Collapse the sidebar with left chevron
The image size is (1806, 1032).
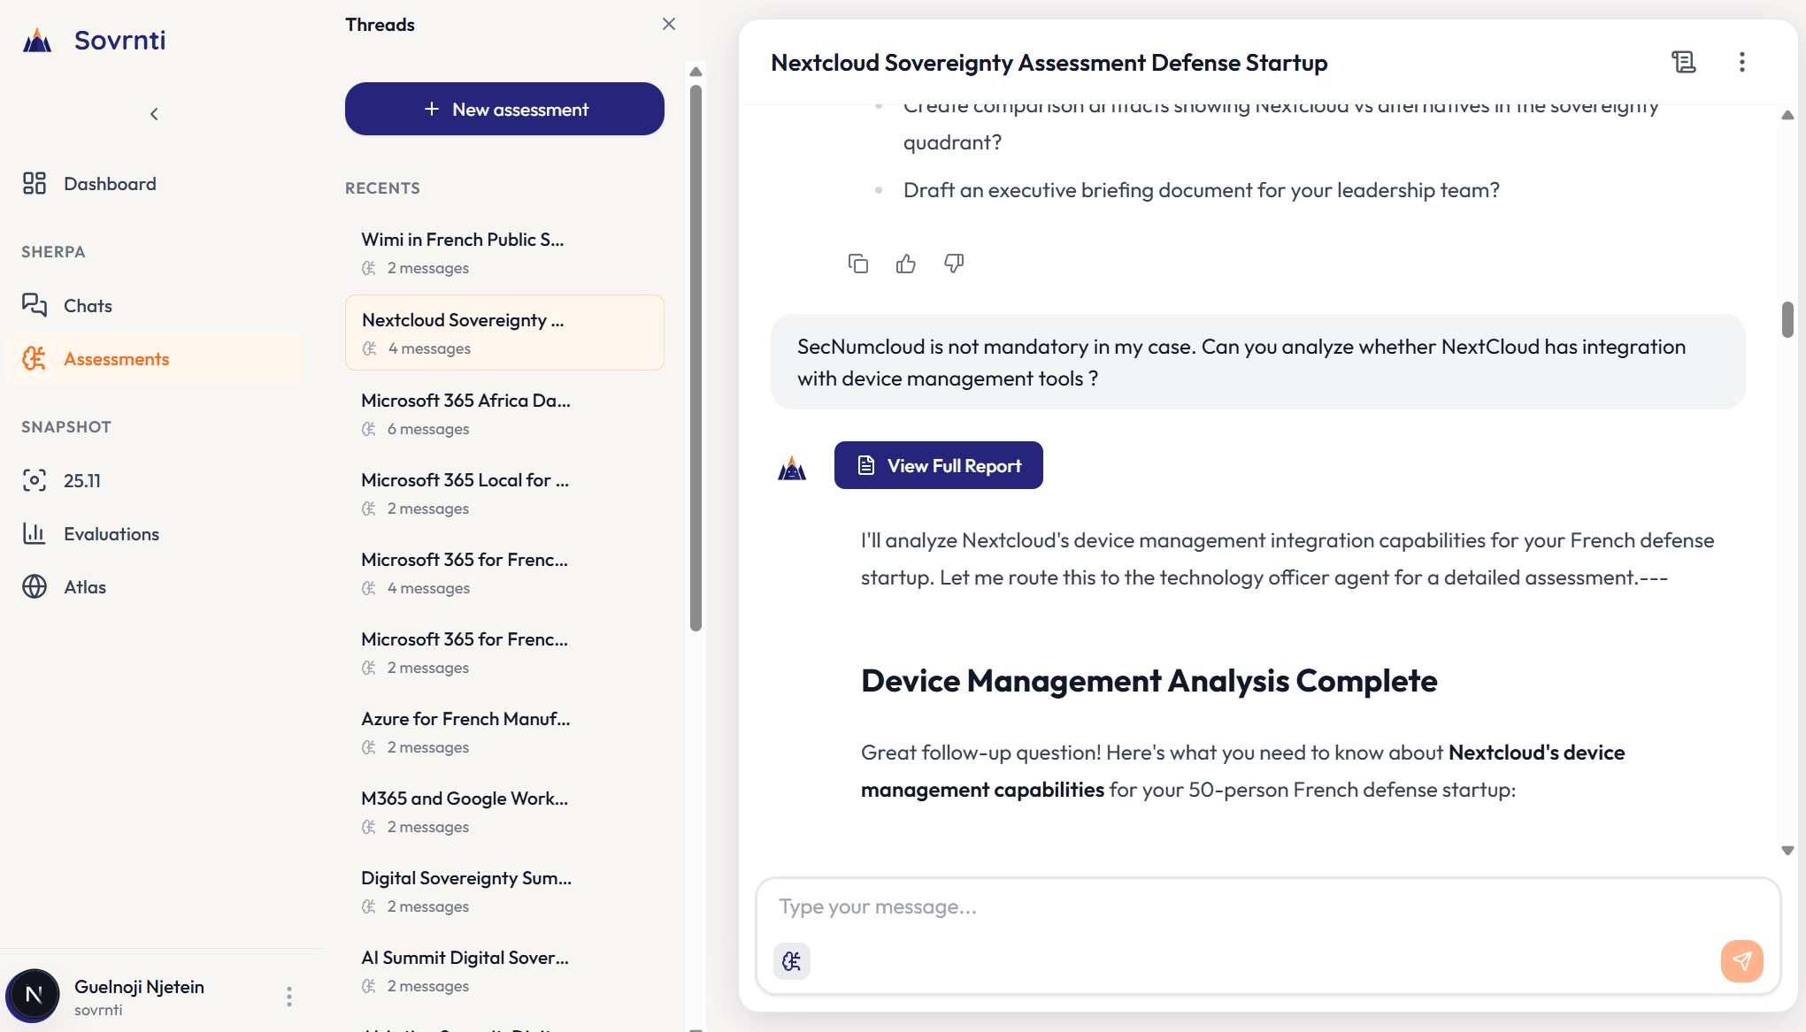(x=154, y=114)
